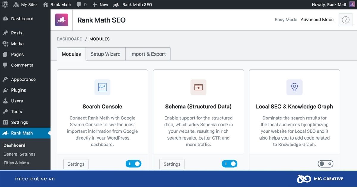This screenshot has height=187, width=357.
Task: Click Local SEO & Knowledge Graph title
Action: (x=295, y=107)
